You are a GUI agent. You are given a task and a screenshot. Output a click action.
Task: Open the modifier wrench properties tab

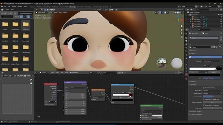point(186,58)
